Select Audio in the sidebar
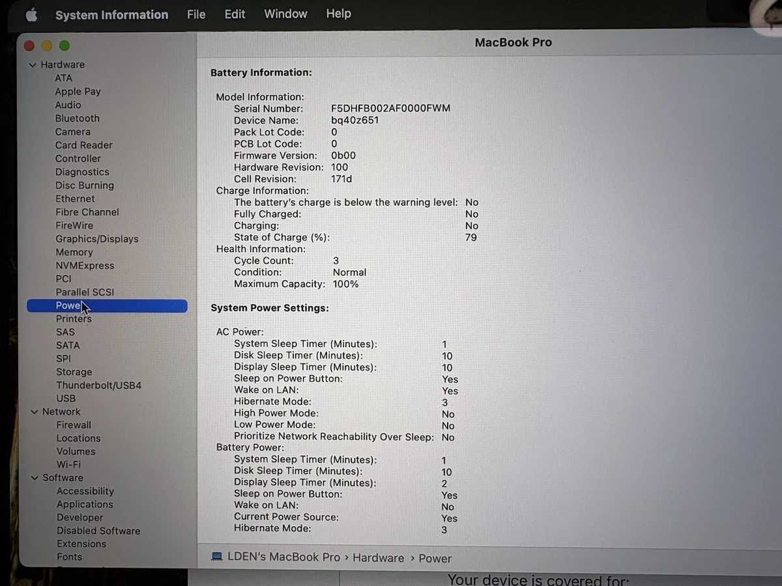 click(x=68, y=105)
